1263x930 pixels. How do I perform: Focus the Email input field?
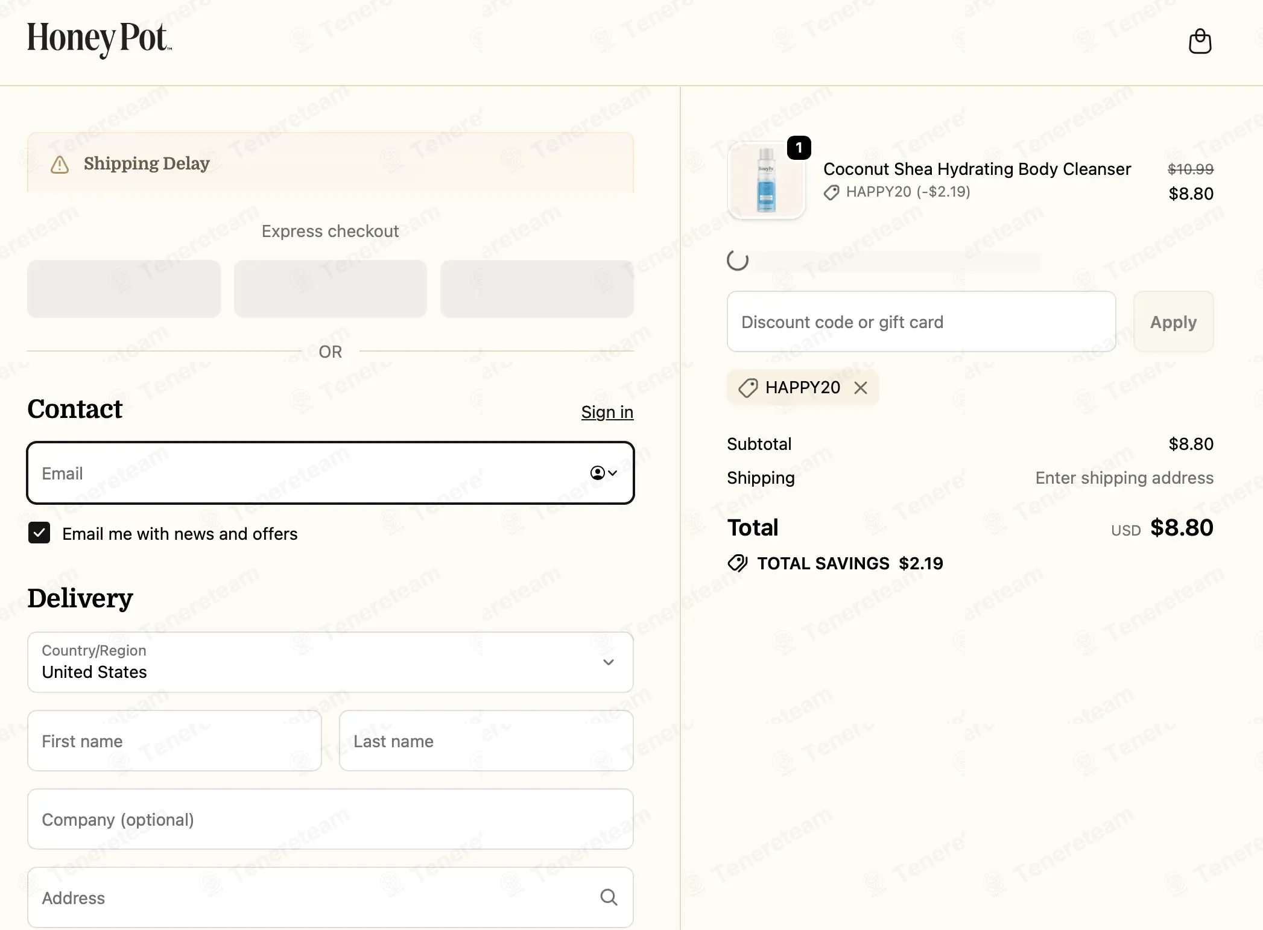[x=331, y=473]
